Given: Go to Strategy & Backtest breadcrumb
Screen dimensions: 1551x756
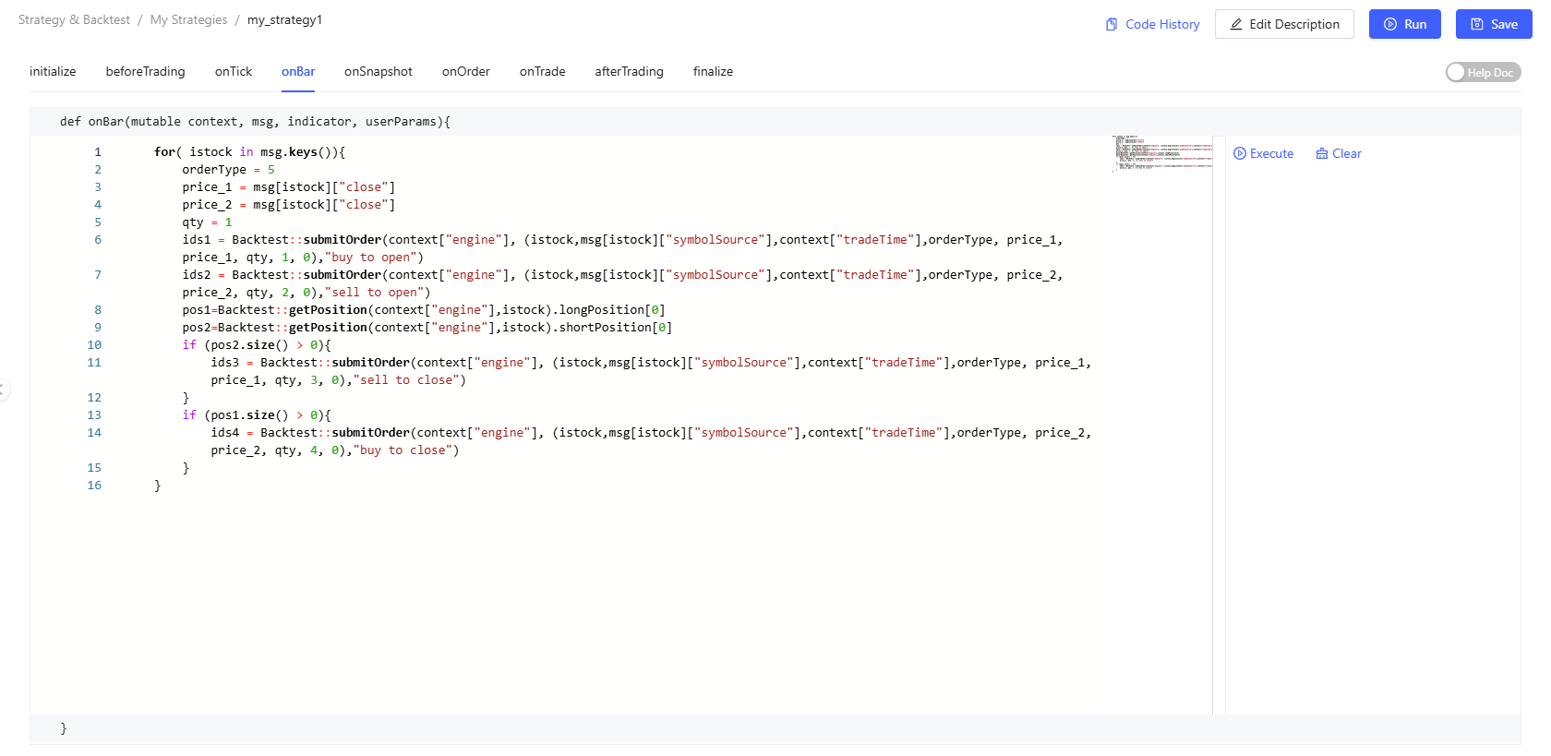Looking at the screenshot, I should (74, 19).
